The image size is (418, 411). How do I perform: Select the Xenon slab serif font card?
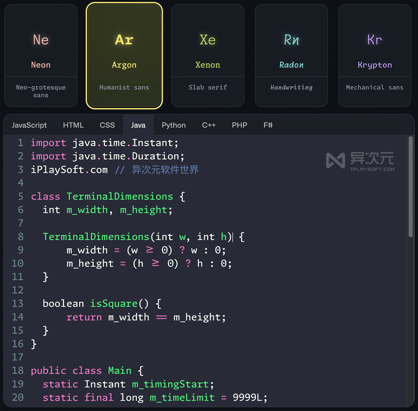pos(207,55)
